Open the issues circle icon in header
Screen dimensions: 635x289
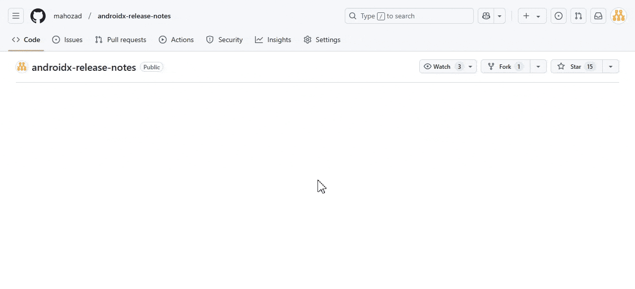tap(559, 16)
